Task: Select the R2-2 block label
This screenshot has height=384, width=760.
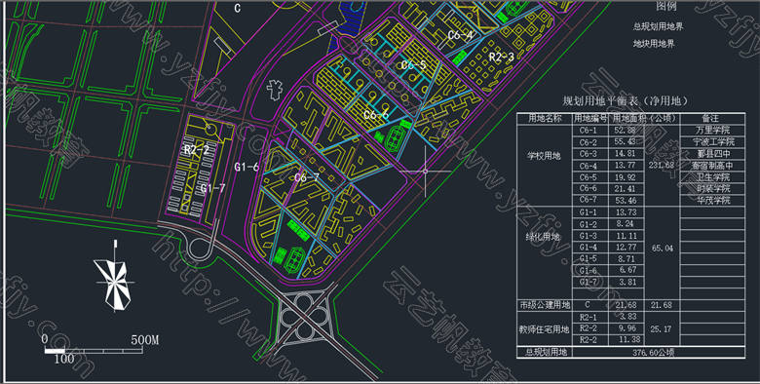Action: pos(196,149)
